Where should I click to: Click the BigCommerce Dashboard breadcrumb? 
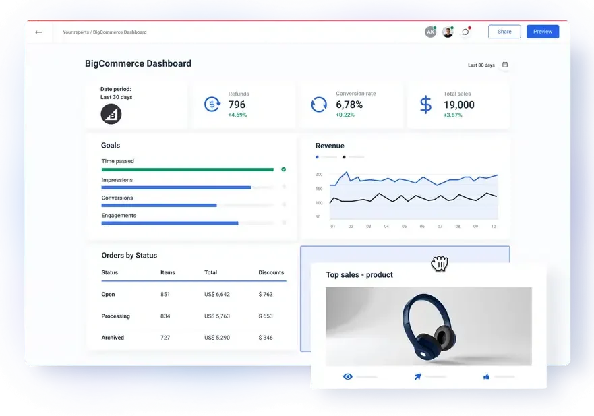pyautogui.click(x=120, y=32)
